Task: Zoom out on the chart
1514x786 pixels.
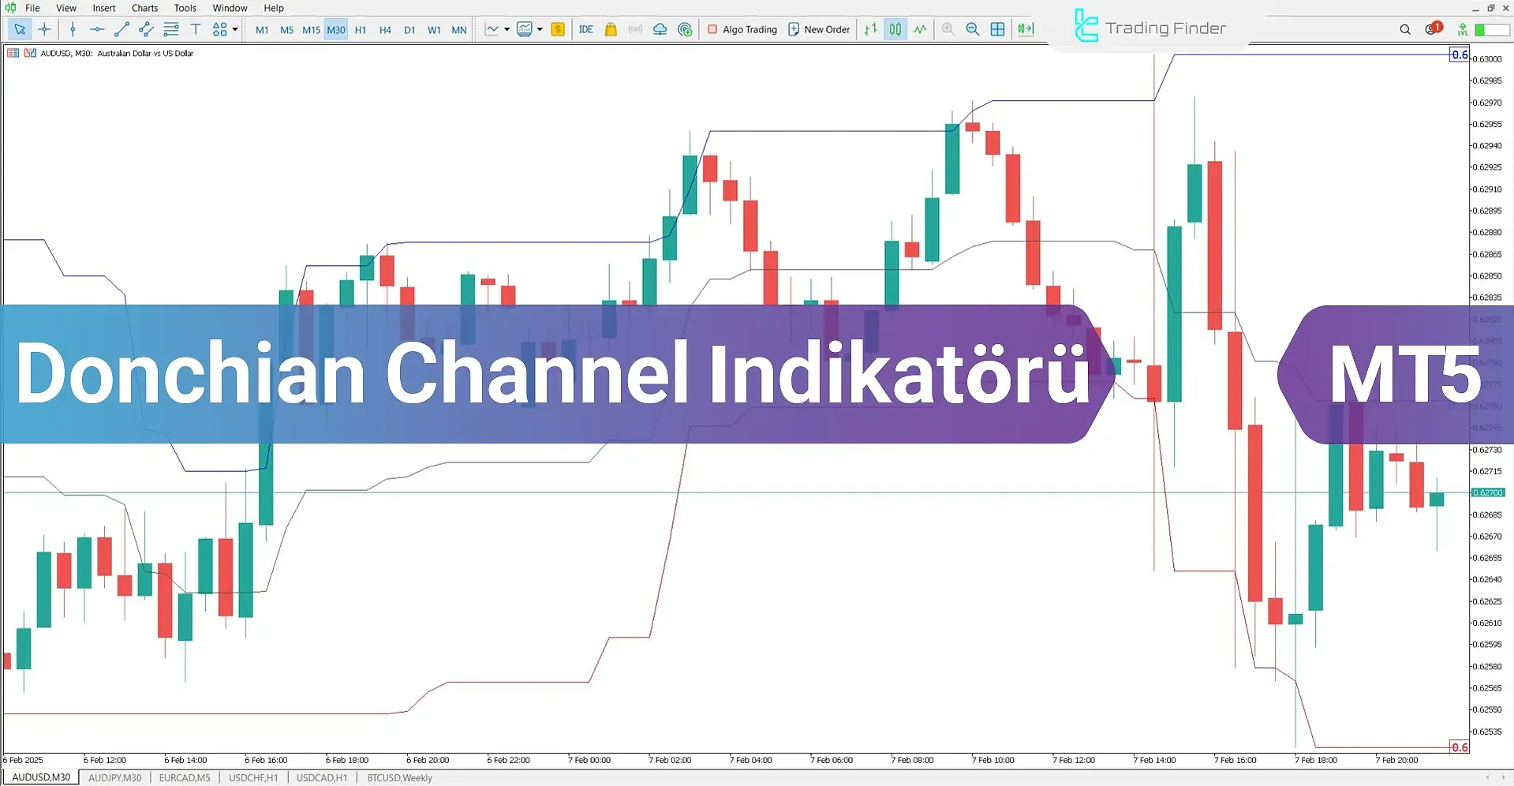Action: click(973, 29)
